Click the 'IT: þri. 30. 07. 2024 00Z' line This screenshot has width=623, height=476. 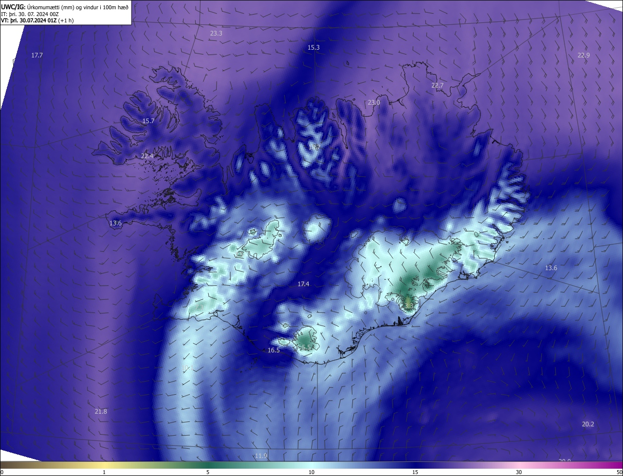30,14
